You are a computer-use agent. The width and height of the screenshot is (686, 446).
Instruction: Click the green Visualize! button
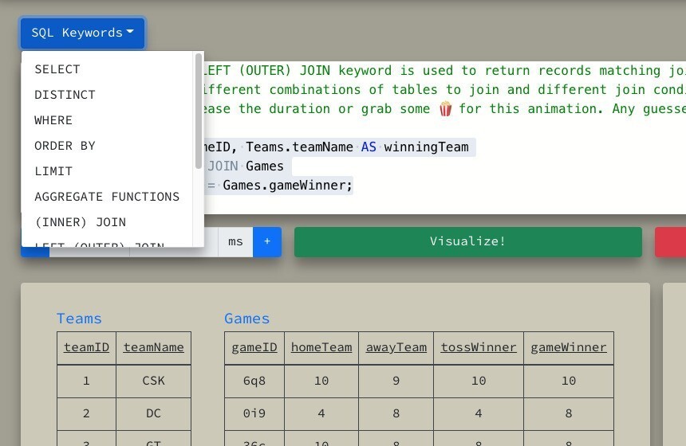coord(467,241)
